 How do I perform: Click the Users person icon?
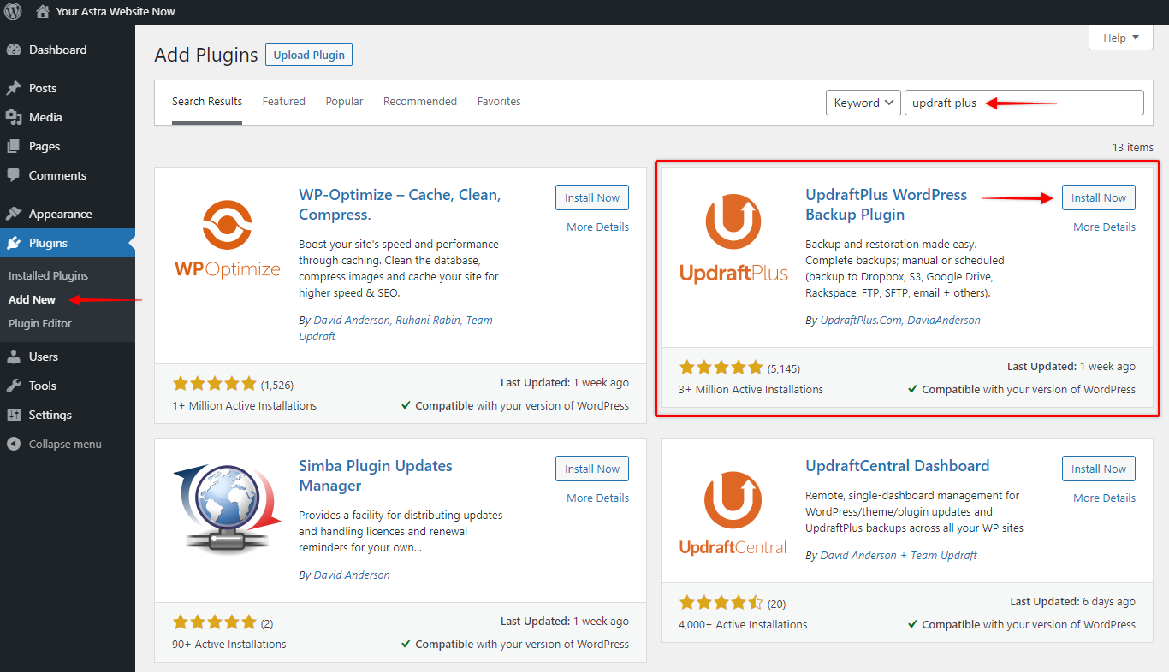click(x=14, y=357)
